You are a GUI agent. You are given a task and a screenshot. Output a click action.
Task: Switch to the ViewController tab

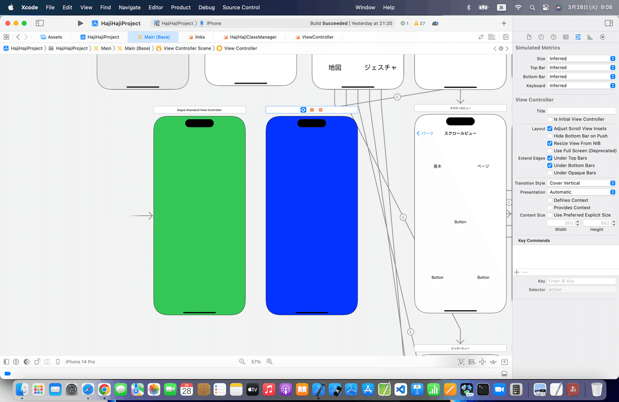click(314, 37)
